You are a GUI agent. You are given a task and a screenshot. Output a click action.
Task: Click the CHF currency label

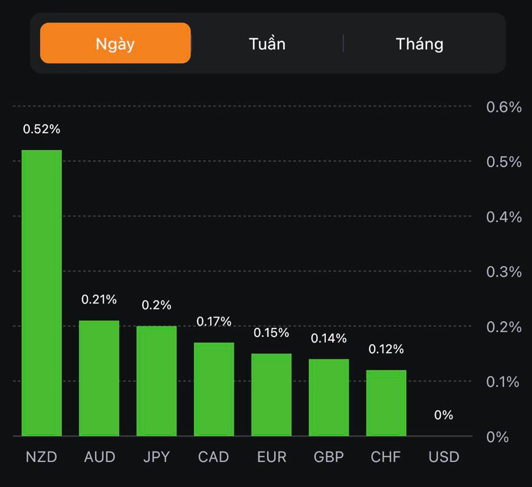click(386, 457)
